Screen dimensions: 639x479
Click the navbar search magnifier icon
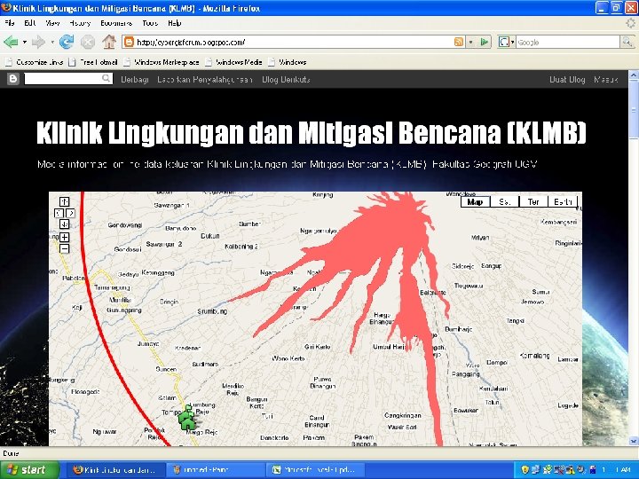pos(106,79)
